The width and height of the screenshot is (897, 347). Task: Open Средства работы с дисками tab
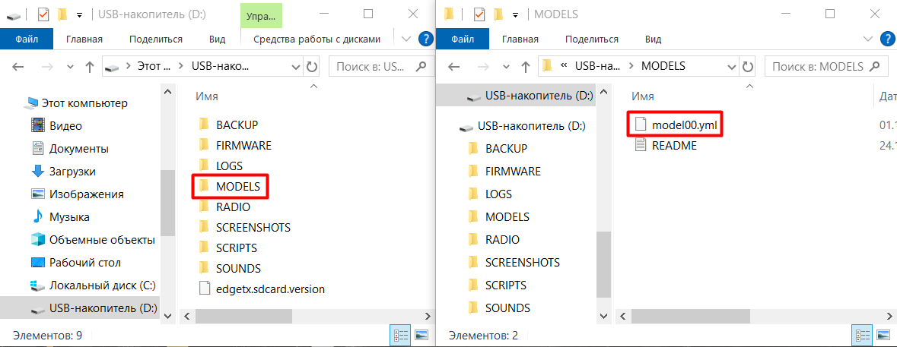(316, 39)
